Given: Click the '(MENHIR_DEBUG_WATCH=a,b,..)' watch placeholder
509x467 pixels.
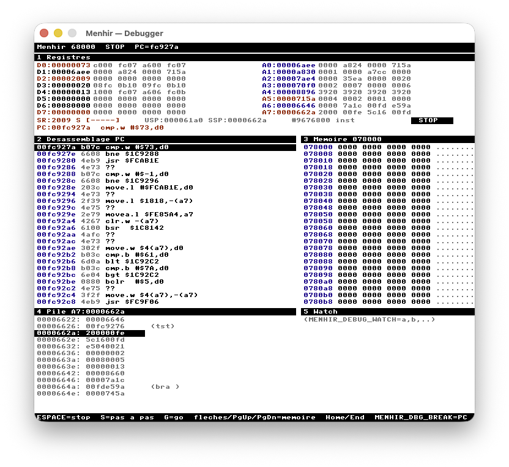Looking at the screenshot, I should pos(370,320).
